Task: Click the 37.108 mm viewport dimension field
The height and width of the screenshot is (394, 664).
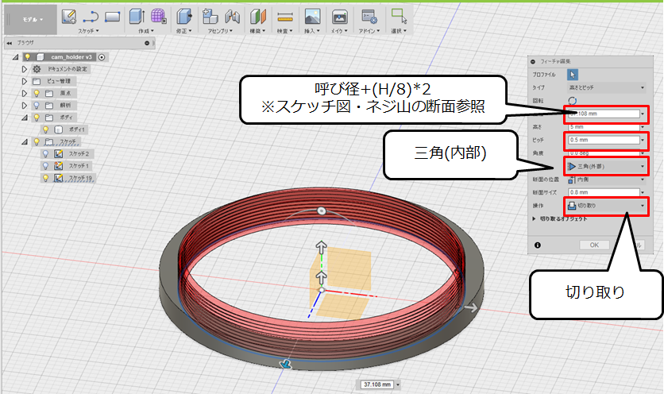Action: [377, 384]
